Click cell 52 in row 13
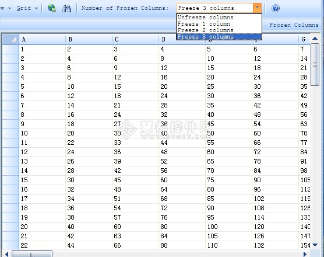The width and height of the screenshot is (324, 257). 182,161
